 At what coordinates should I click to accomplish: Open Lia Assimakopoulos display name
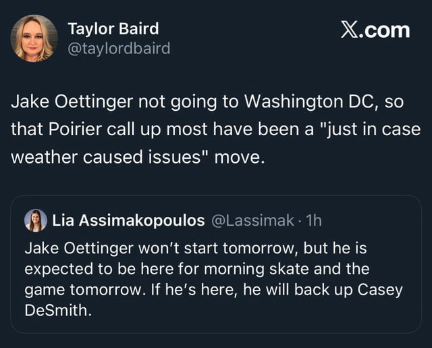[x=129, y=220]
